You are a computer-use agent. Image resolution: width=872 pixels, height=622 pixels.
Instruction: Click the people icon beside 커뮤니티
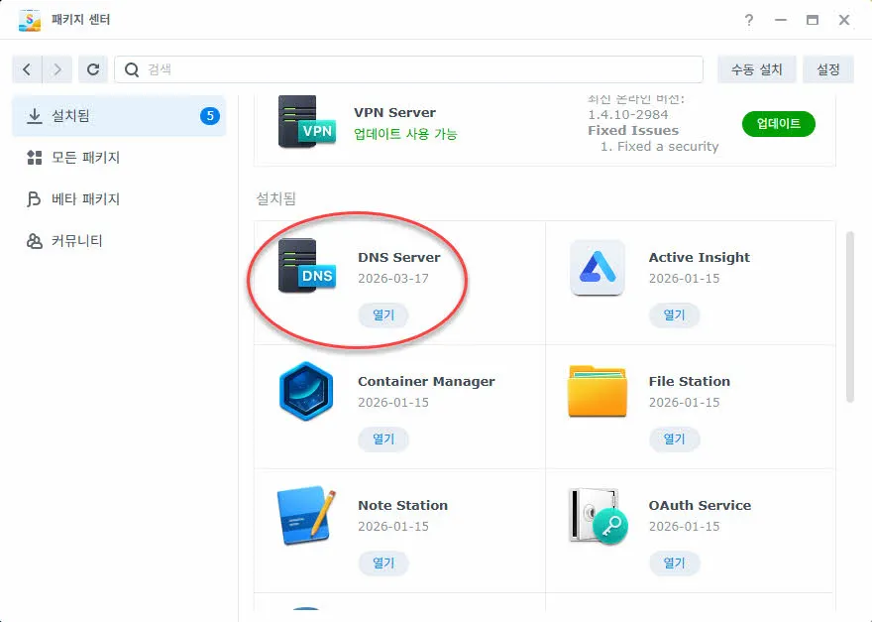tap(35, 241)
